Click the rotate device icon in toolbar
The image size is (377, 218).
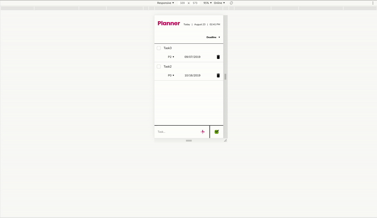[x=231, y=3]
